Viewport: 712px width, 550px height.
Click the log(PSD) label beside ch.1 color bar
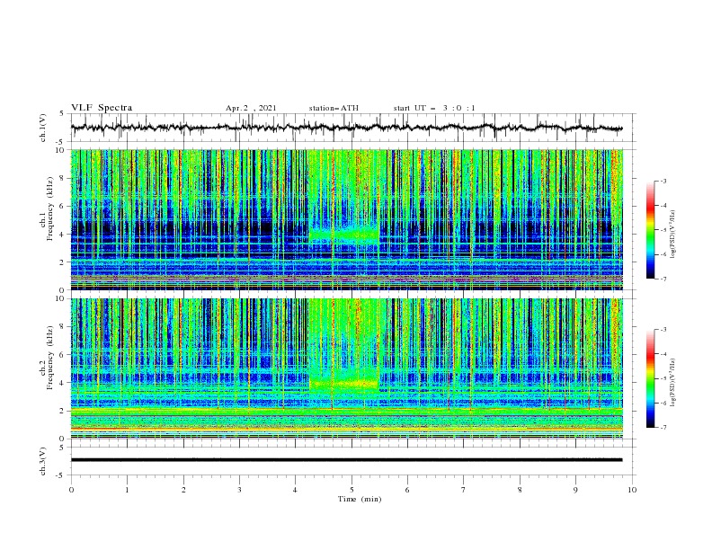pyautogui.click(x=674, y=235)
